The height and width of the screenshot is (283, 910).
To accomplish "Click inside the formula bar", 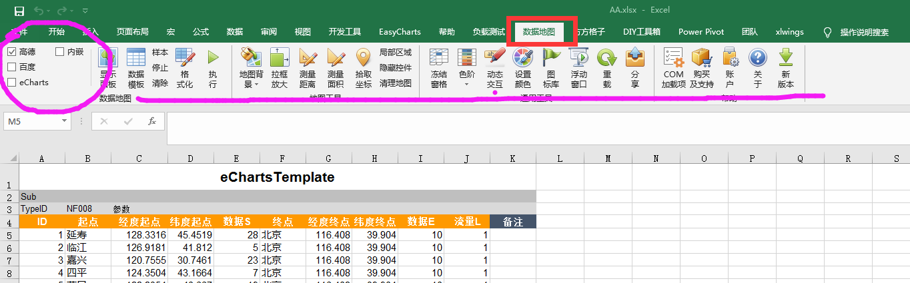I will 537,129.
